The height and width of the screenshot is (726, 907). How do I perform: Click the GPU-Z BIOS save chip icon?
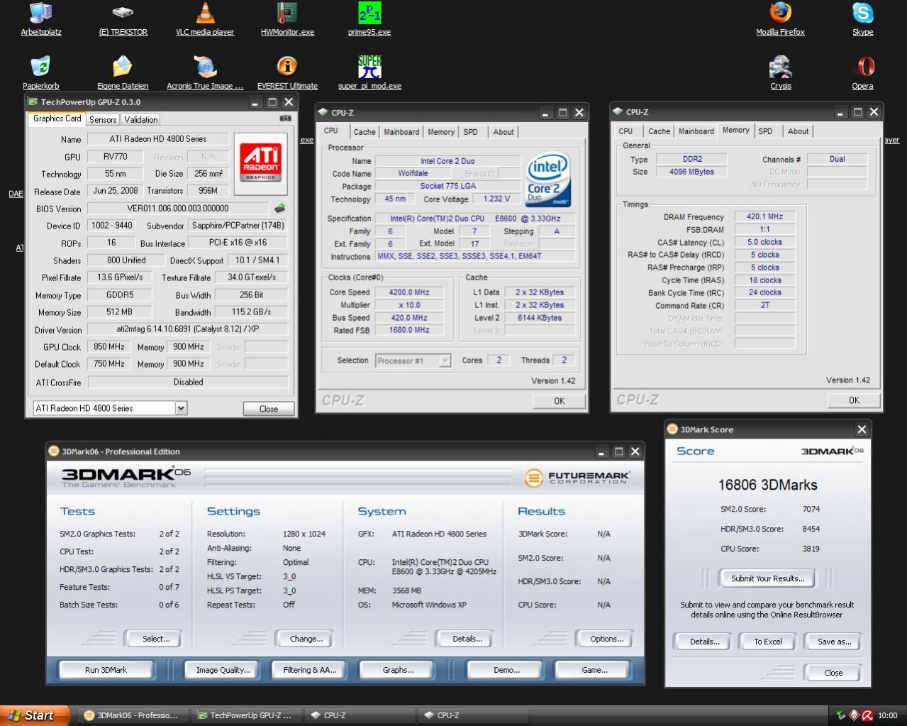pyautogui.click(x=280, y=208)
